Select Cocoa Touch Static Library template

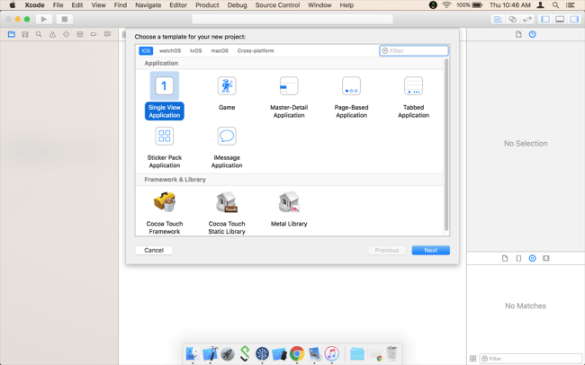(227, 213)
